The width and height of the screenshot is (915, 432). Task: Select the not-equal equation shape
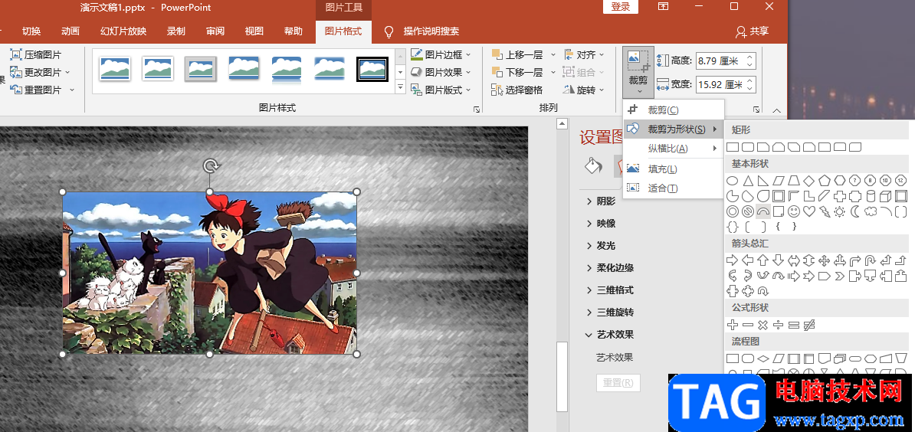point(808,324)
